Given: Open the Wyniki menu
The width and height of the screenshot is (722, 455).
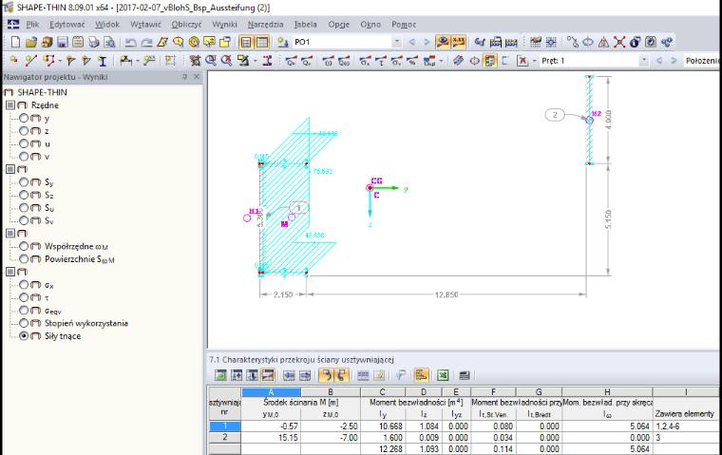Looking at the screenshot, I should coord(224,25).
